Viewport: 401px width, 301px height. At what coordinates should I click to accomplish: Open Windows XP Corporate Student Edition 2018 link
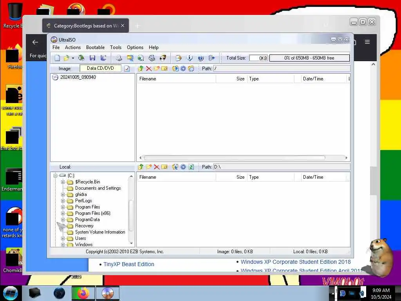pos(296,262)
